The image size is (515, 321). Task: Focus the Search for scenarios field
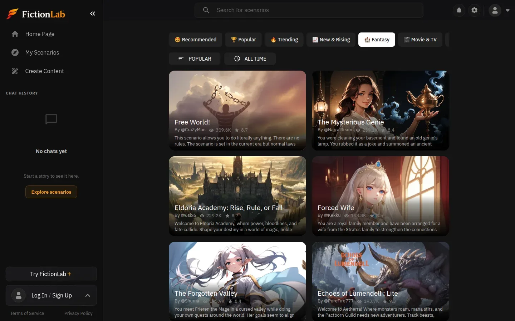click(x=309, y=10)
